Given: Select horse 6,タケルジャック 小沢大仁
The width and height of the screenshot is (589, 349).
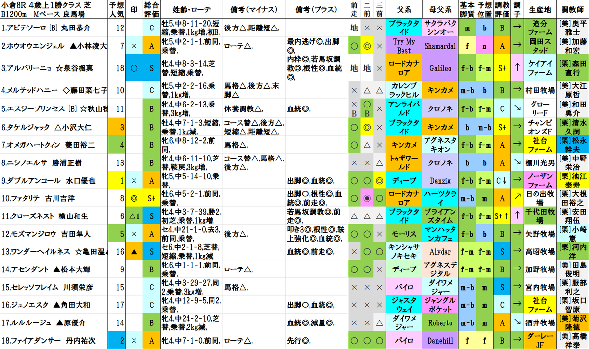Looking at the screenshot, I should (54, 127).
